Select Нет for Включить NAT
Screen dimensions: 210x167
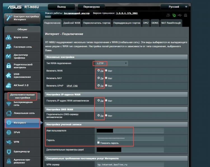tap(106, 78)
